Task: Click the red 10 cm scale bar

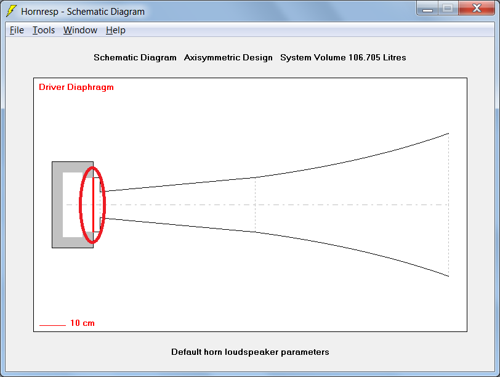Action: pos(52,325)
